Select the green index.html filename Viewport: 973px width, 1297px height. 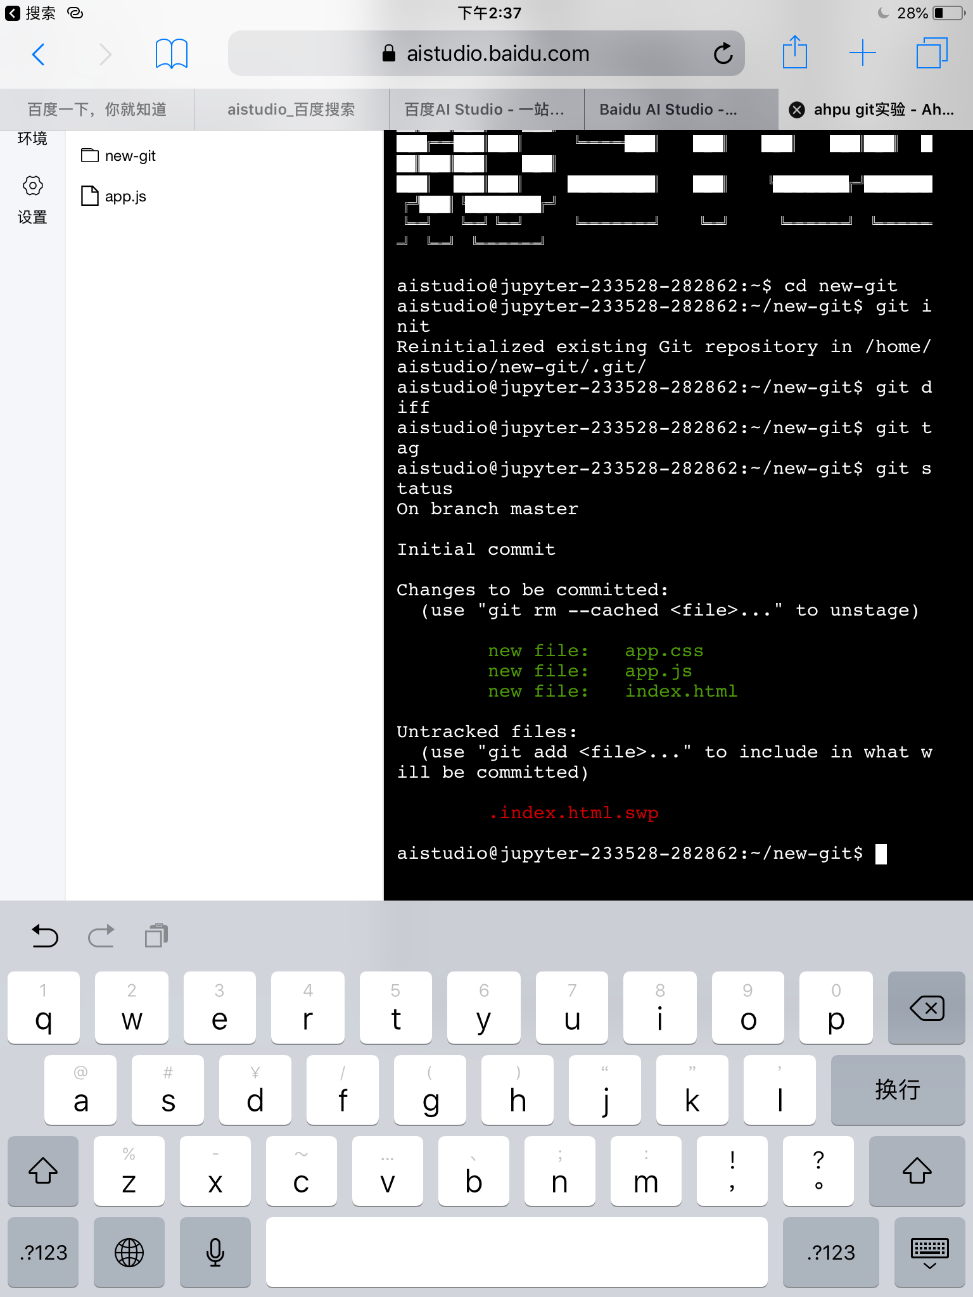[682, 691]
